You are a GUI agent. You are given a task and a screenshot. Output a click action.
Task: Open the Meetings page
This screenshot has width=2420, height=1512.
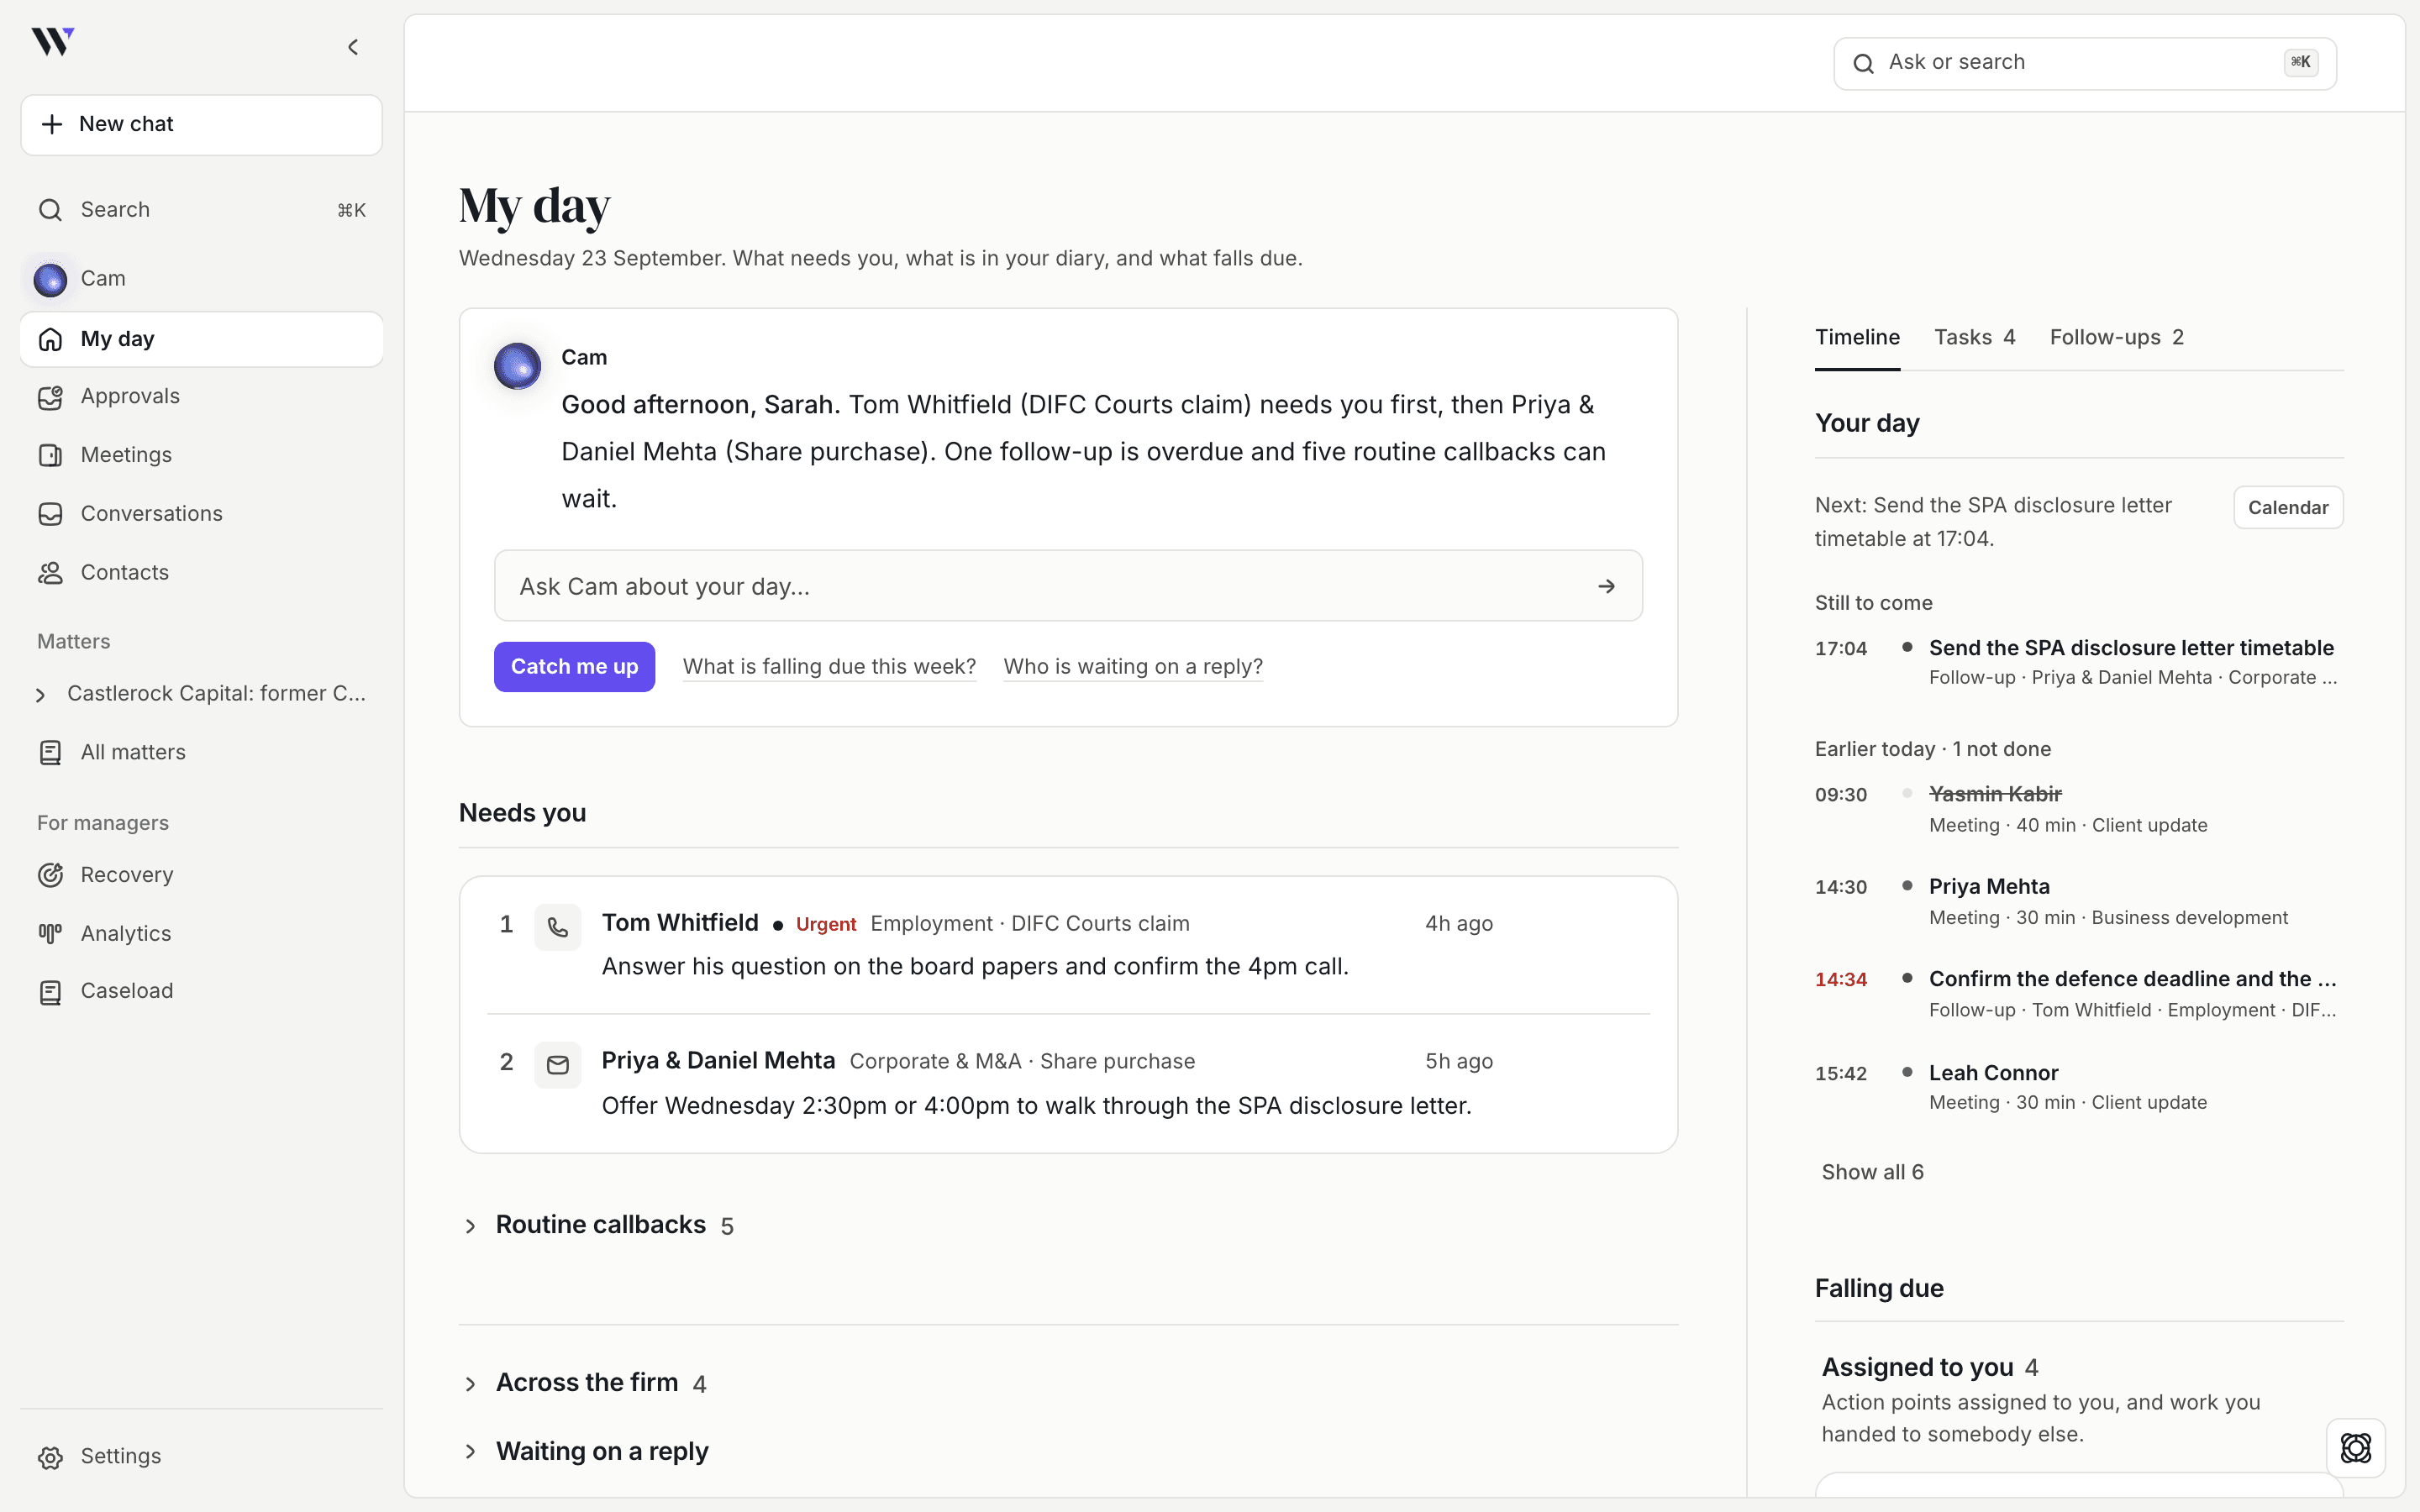pyautogui.click(x=201, y=455)
